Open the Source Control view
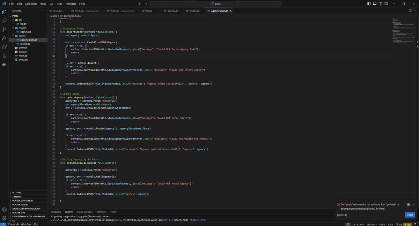419x226 pixels. pyautogui.click(x=4, y=30)
